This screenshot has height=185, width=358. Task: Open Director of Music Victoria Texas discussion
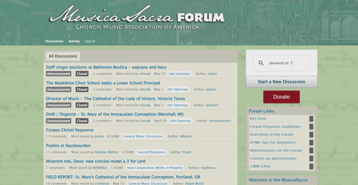(115, 98)
